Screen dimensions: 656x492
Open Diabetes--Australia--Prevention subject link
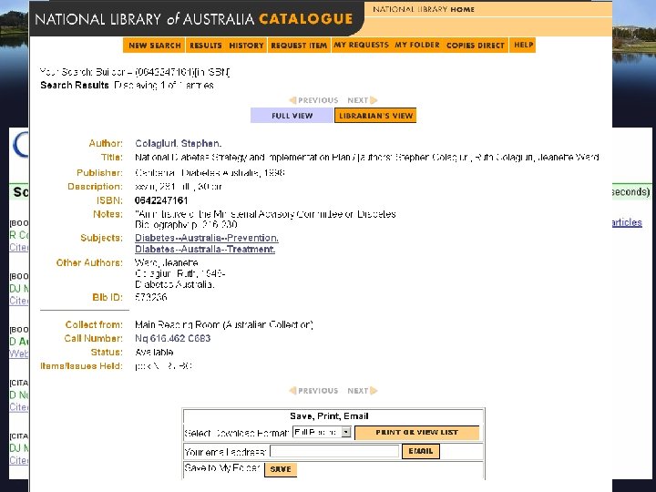[207, 238]
